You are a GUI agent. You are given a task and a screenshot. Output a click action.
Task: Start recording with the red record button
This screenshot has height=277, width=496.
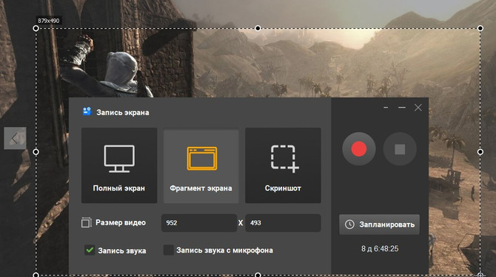(x=359, y=149)
